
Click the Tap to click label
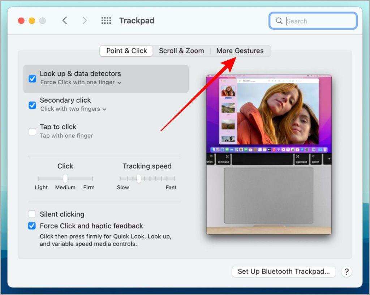coord(58,127)
